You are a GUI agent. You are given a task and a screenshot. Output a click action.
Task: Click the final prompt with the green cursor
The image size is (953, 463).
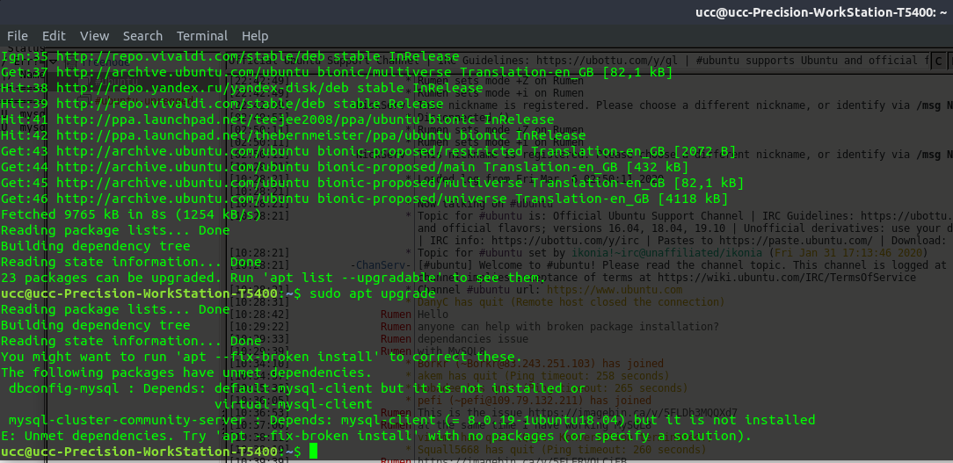click(159, 452)
